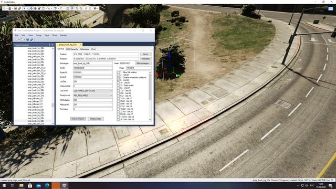Uncheck flag 4 - Disable embedded collisions

click(x=118, y=78)
